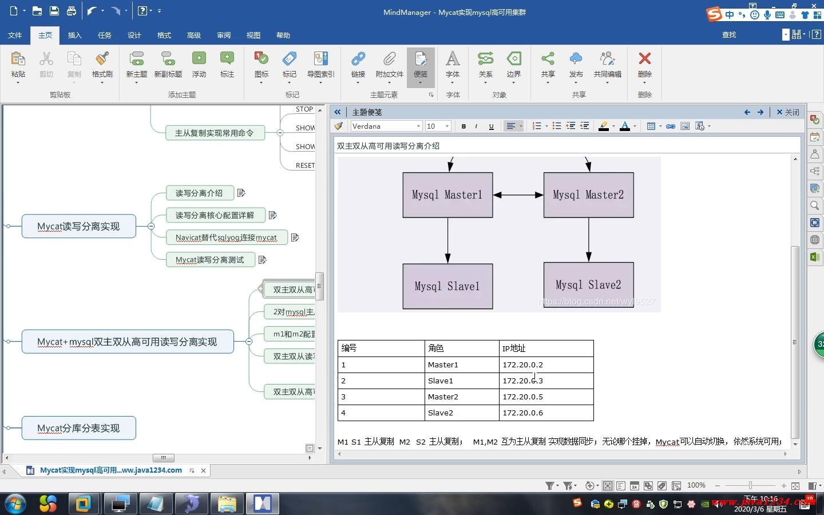Click the Print icon in quick access toolbar
This screenshot has width=824, height=515.
[71, 11]
